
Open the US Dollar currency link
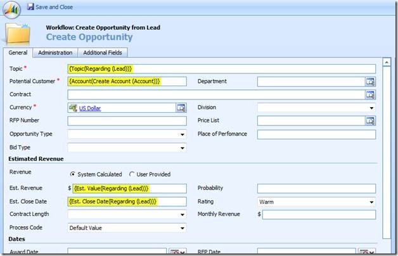[x=89, y=108]
